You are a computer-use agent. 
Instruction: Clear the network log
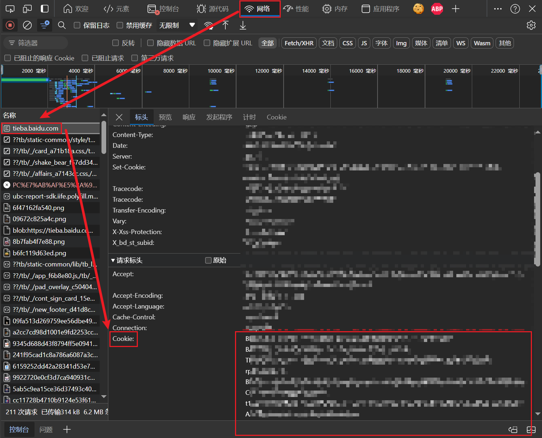(27, 25)
